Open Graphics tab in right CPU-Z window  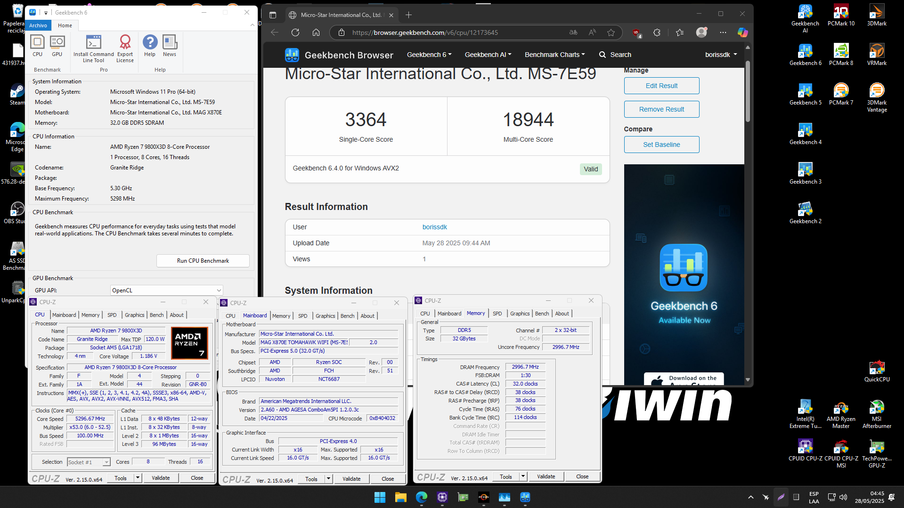click(520, 314)
